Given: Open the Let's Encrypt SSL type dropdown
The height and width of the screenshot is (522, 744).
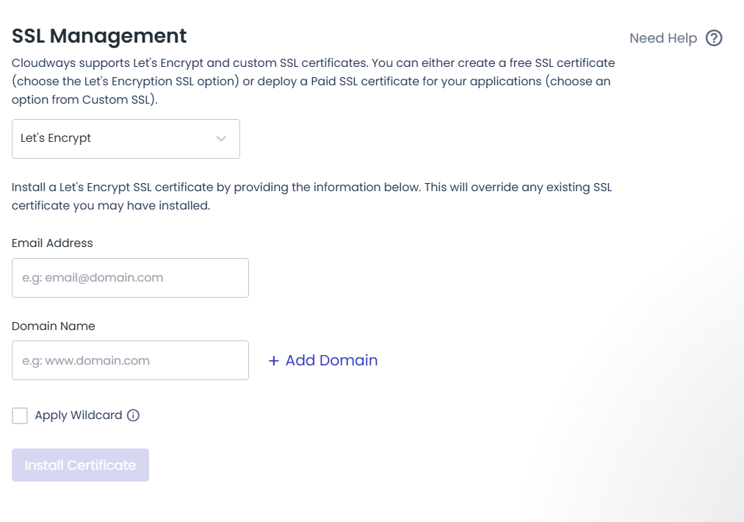Looking at the screenshot, I should point(126,139).
